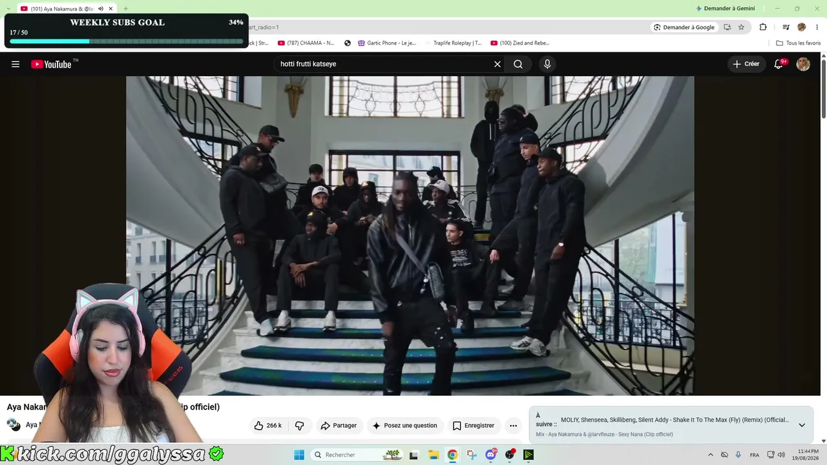Screen dimensions: 827x465
Task: Open Chrome three-dot menu
Action: (x=817, y=27)
